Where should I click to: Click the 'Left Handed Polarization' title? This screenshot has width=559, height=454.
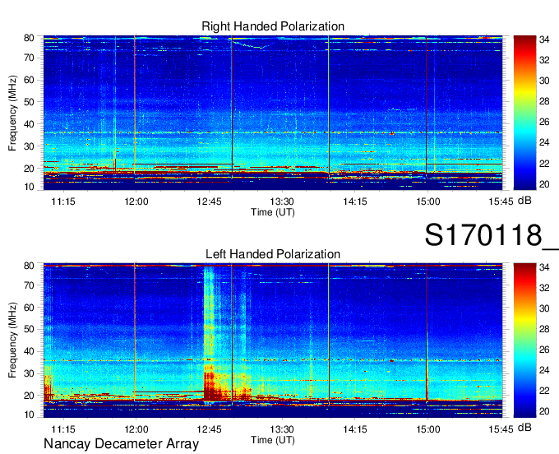click(273, 254)
